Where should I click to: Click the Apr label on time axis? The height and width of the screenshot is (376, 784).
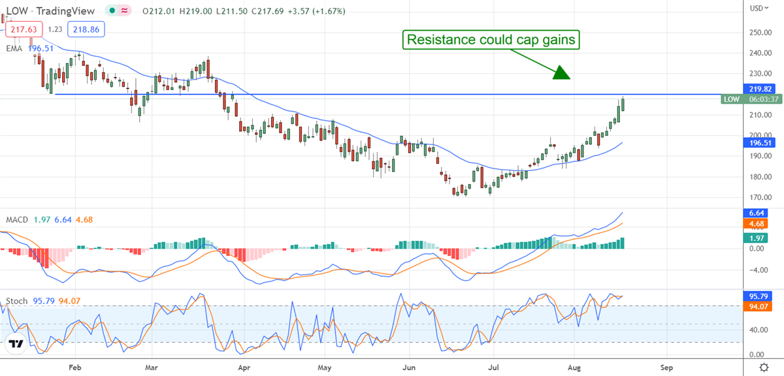click(246, 366)
